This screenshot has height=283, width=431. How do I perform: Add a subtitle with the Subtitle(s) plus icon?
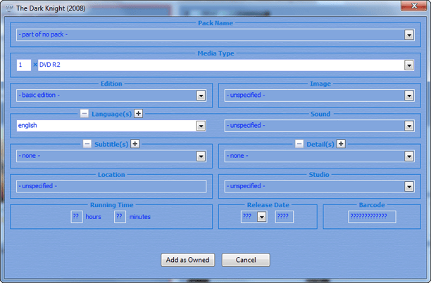[x=135, y=144]
